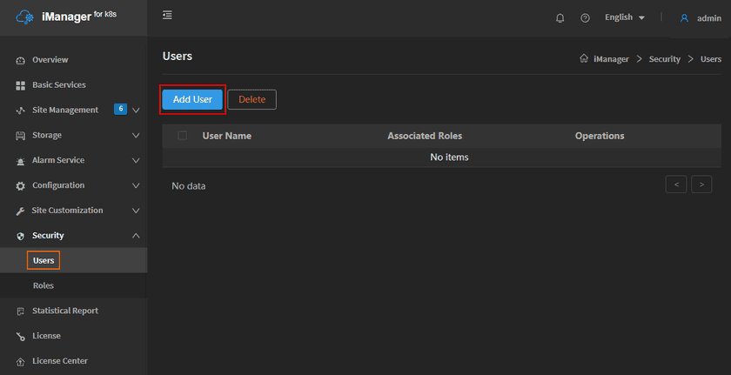This screenshot has width=731, height=375.
Task: Click the admin user profile icon
Action: pyautogui.click(x=684, y=18)
